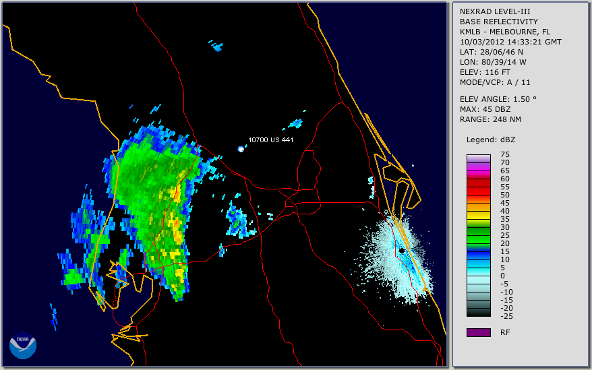Click the 75 dBZ light-purple legend swatch
Screen dimensions: 592x370
[x=479, y=158]
